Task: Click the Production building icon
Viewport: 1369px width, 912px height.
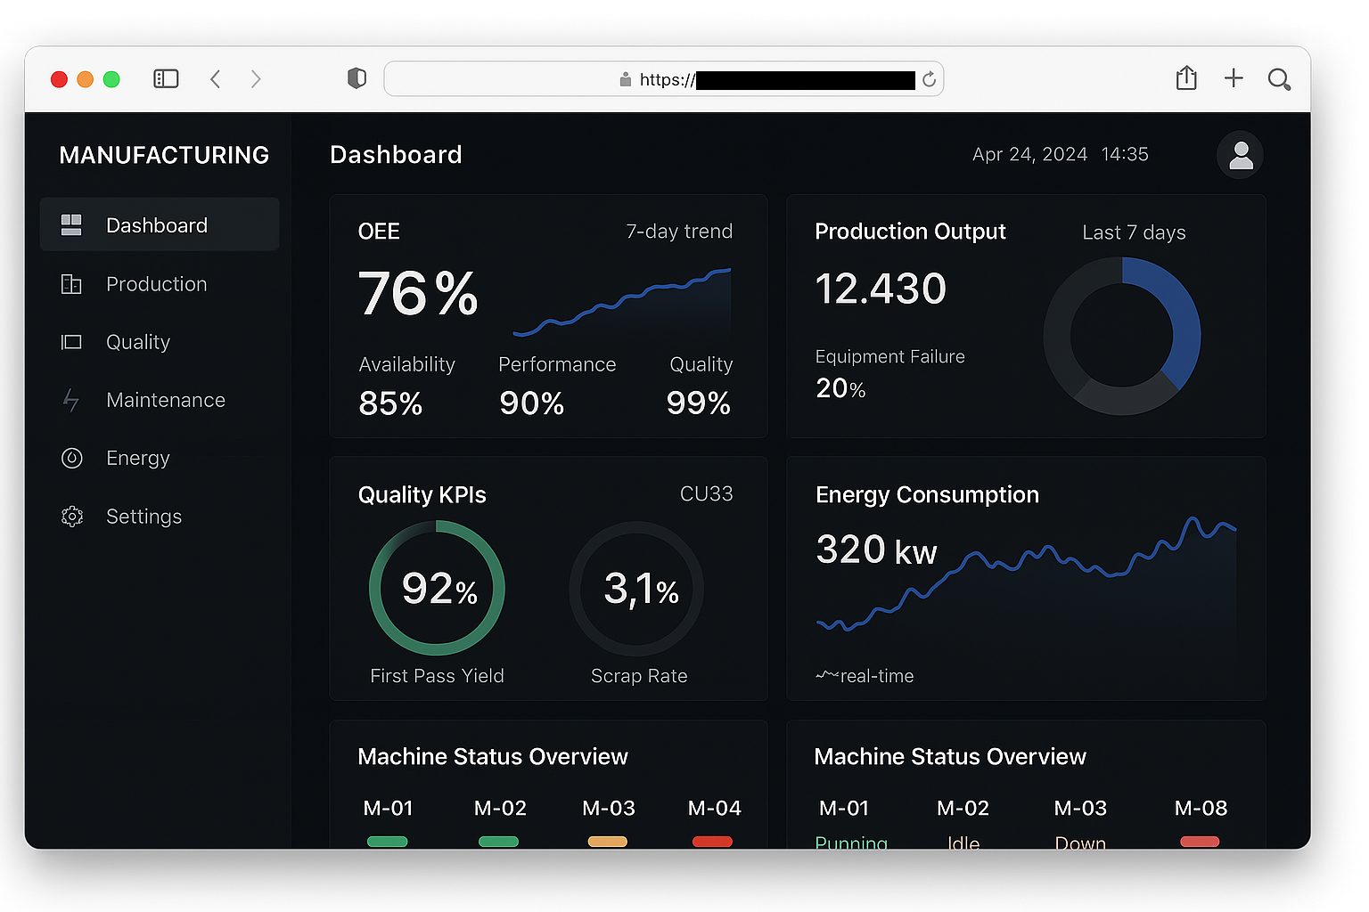Action: click(x=71, y=284)
